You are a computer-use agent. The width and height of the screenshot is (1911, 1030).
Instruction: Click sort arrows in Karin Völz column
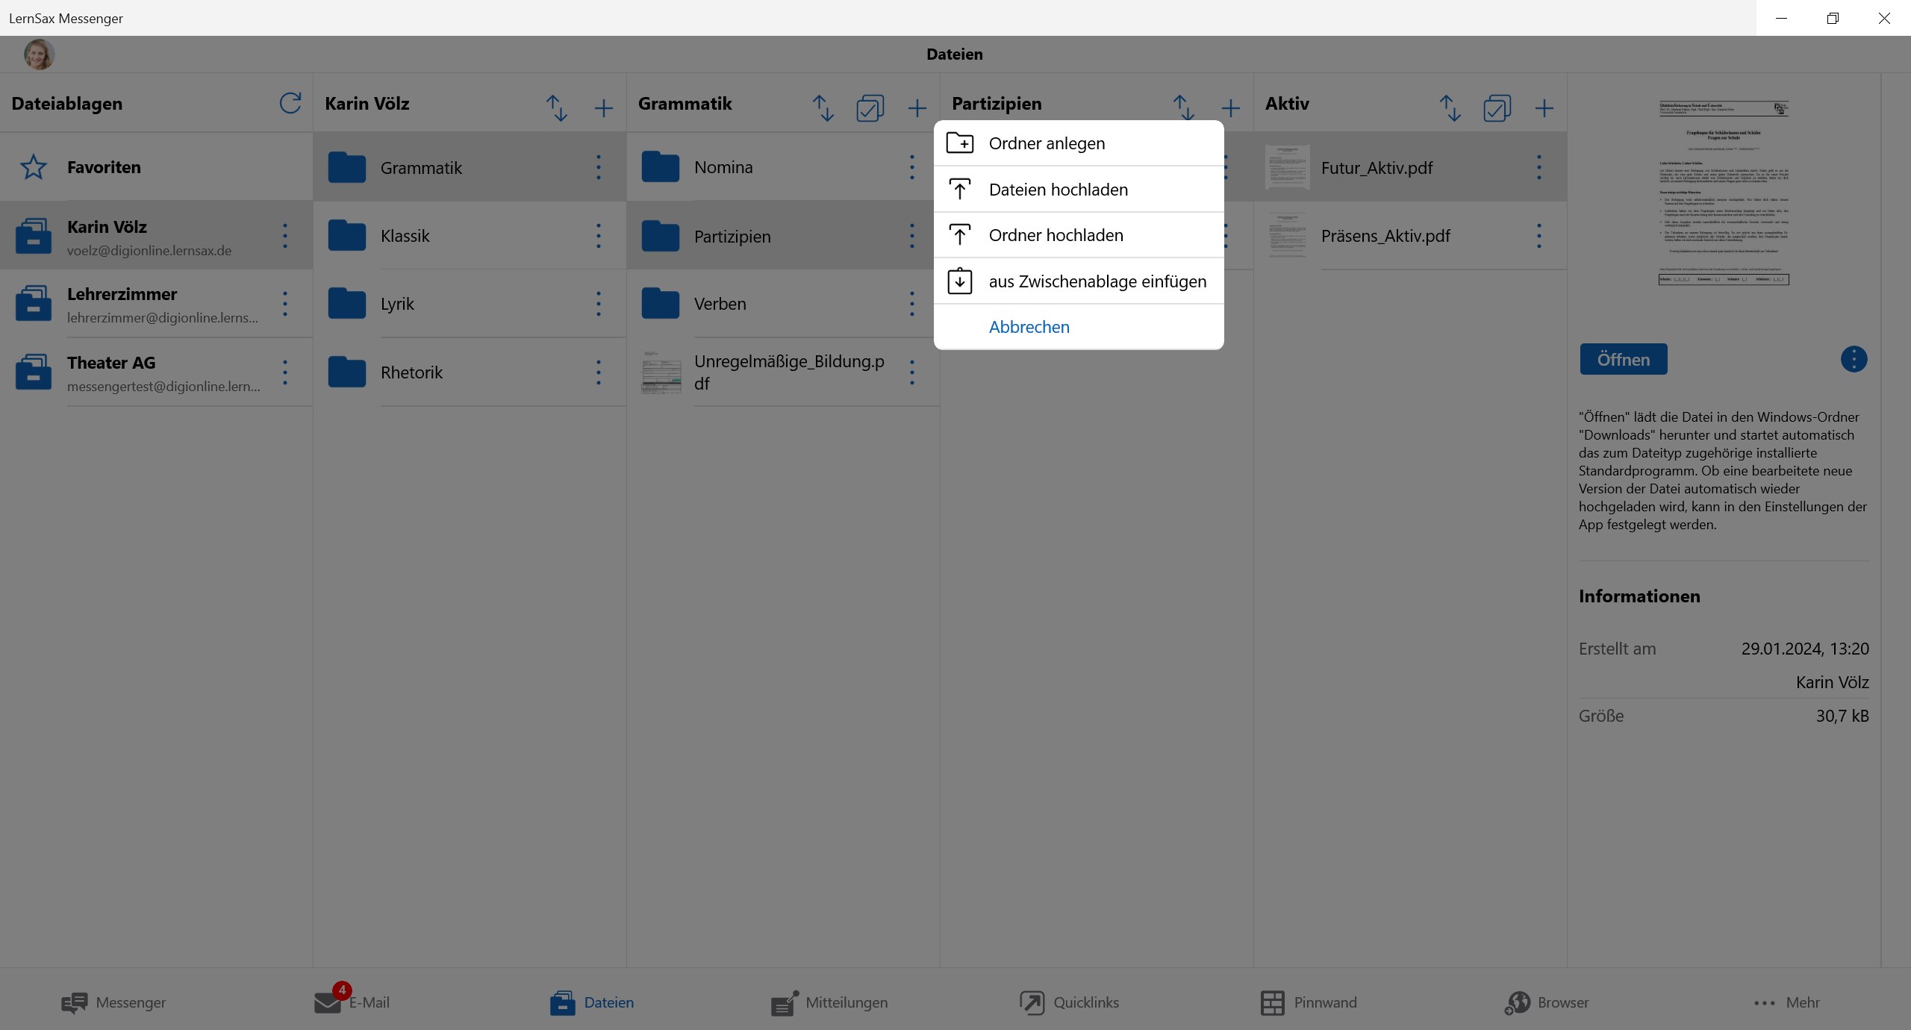pyautogui.click(x=556, y=108)
